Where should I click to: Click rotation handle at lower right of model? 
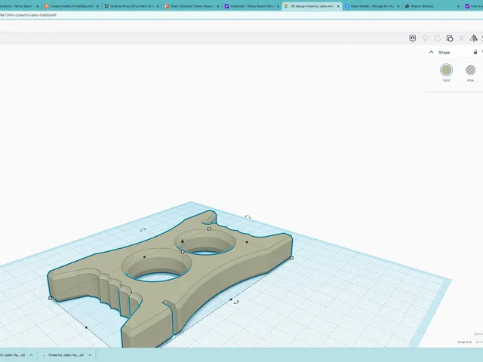[236, 302]
